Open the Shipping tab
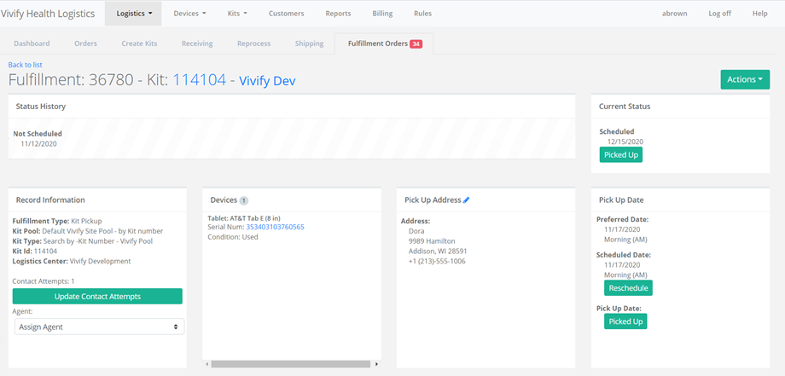 (309, 43)
